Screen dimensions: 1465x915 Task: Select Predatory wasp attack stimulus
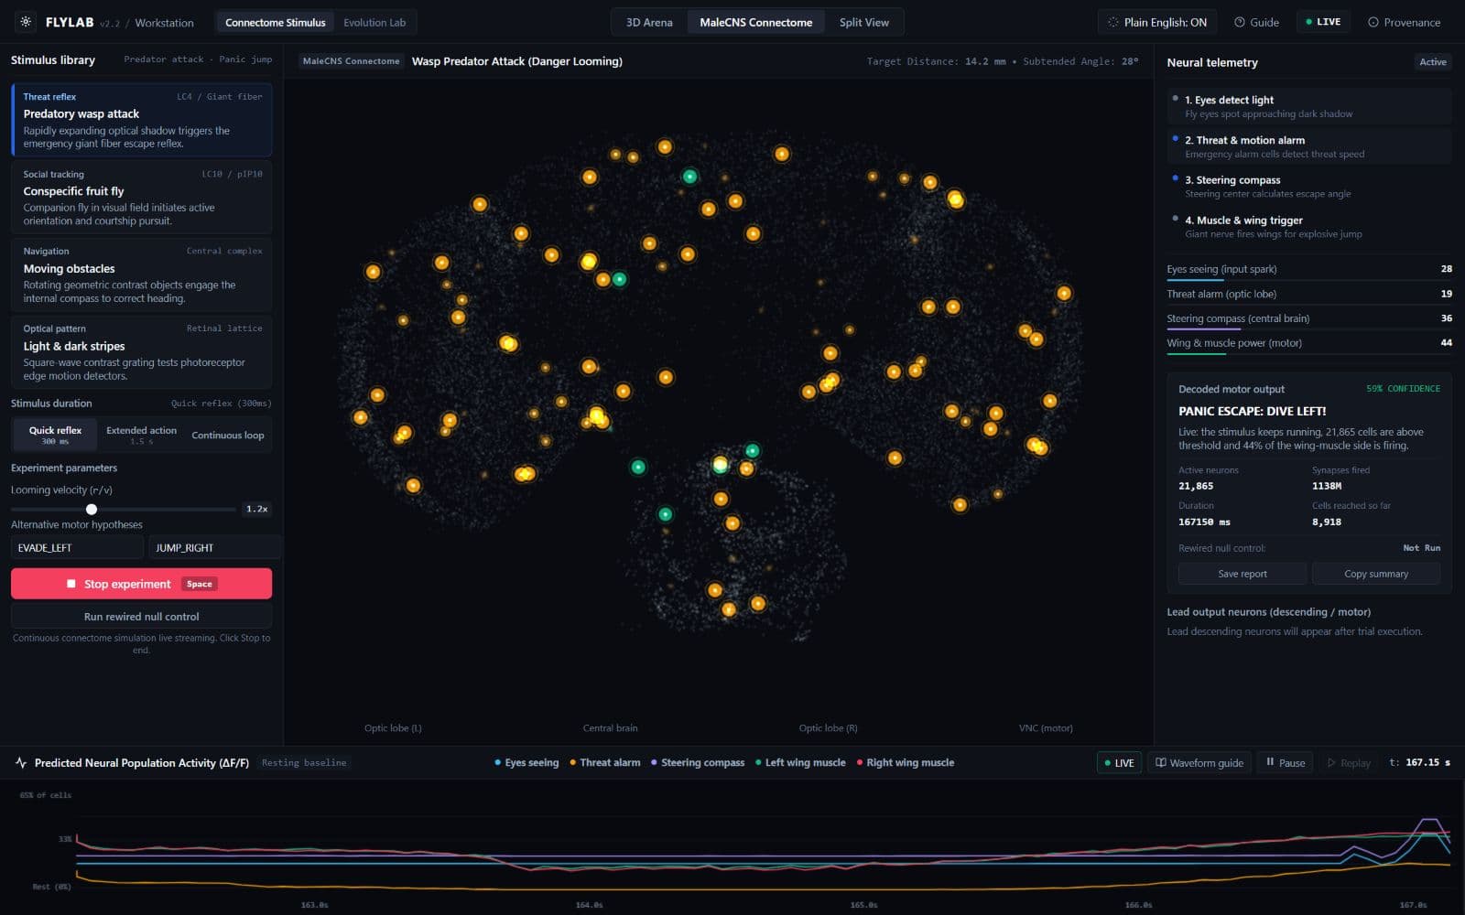click(141, 120)
